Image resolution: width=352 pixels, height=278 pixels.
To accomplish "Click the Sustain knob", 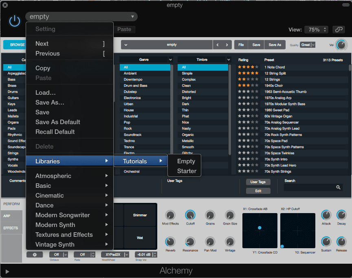I will click(x=326, y=242).
